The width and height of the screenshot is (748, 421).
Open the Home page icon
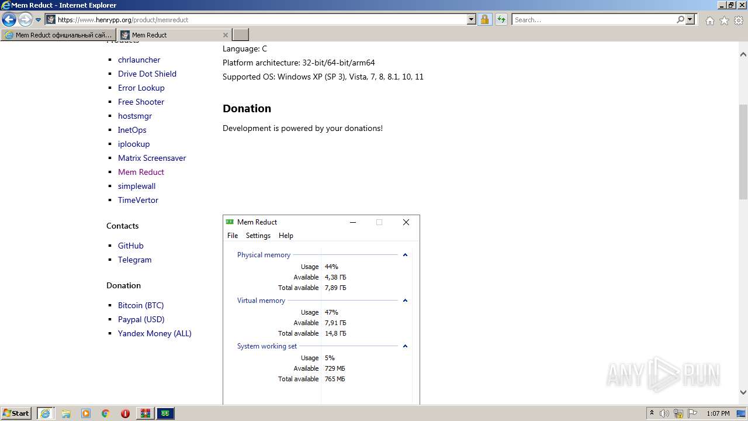tap(709, 20)
